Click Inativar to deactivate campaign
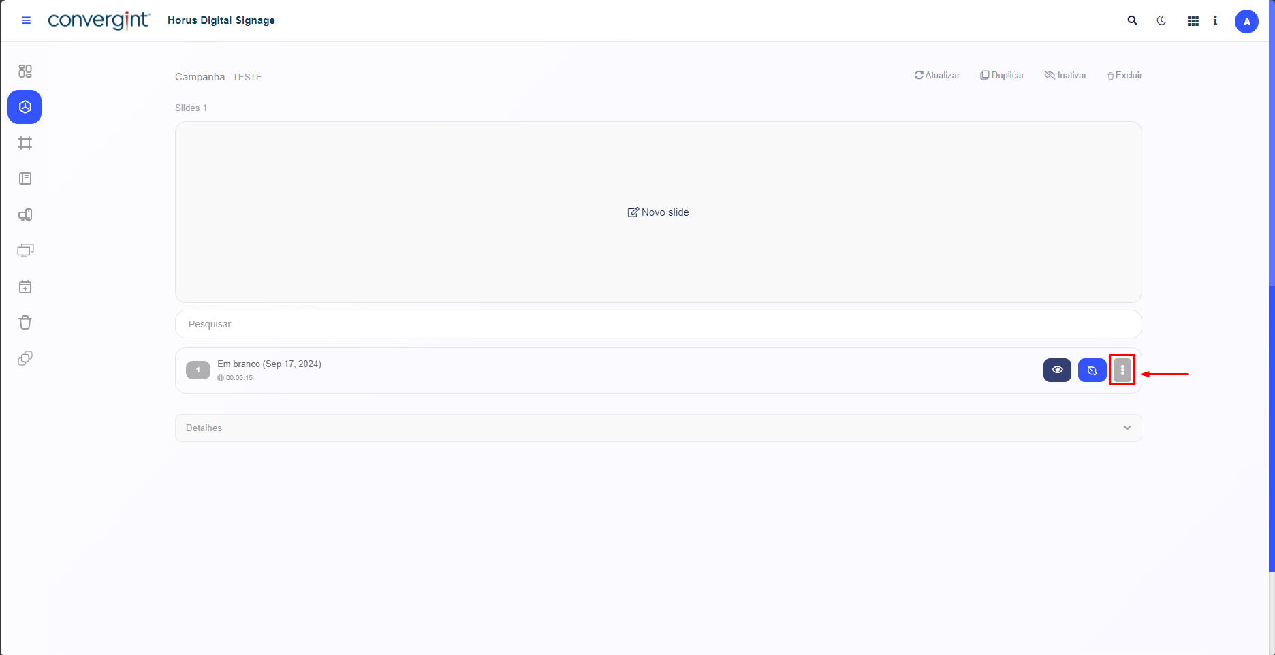The image size is (1275, 655). coord(1065,76)
